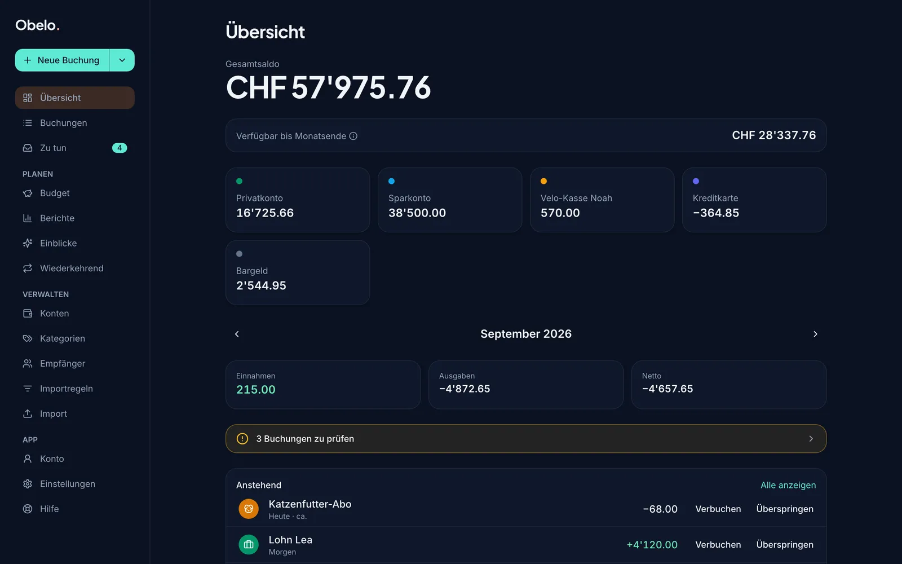The image size is (902, 564).
Task: Click Verbuchen for Lohn Lea
Action: (x=718, y=545)
